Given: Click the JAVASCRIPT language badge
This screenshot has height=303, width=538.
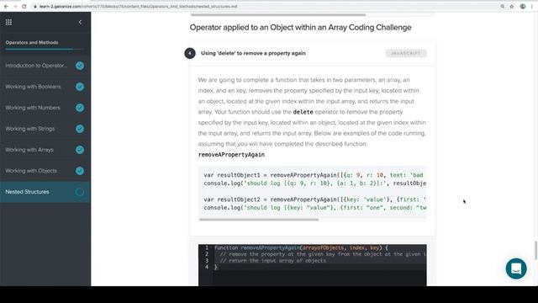Looking at the screenshot, I should 406,53.
